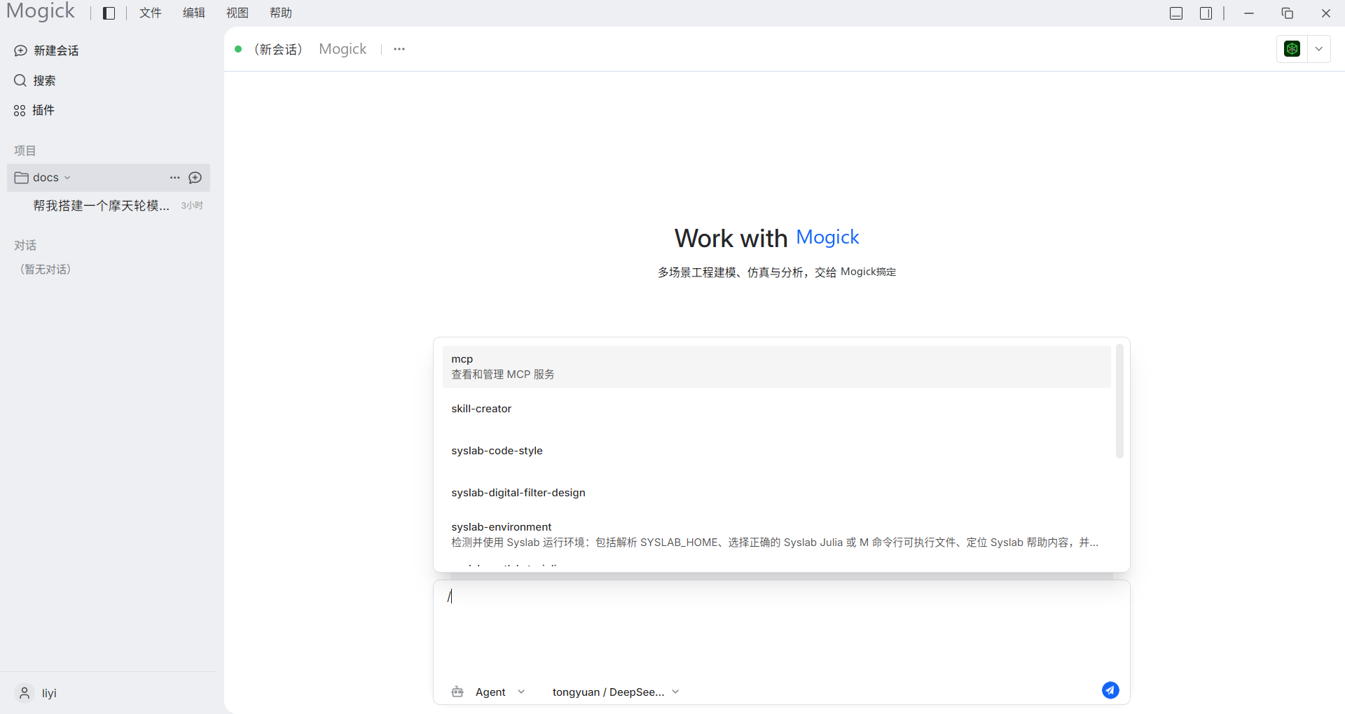Image resolution: width=1345 pixels, height=714 pixels.
Task: Click the docs folder icon
Action: pos(22,178)
